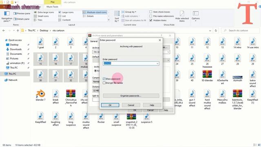Screen dimensions: 261x147
Task: Choose Extra large icons layout
Action: (44, 12)
